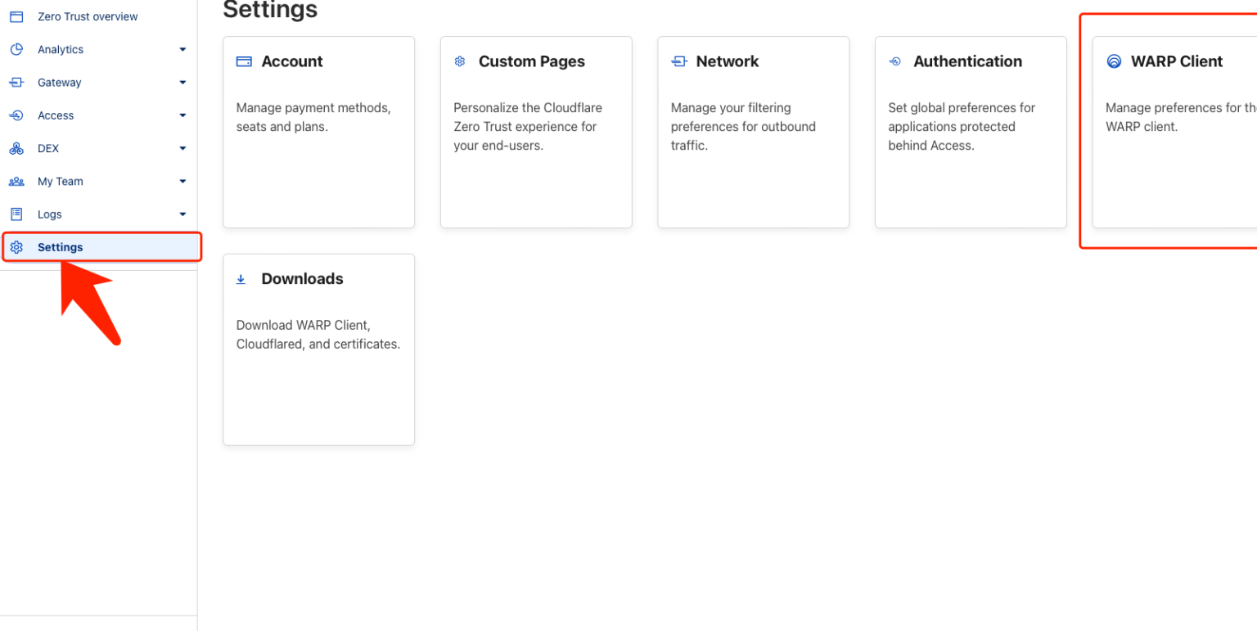
Task: Click the WARP Client card icon
Action: 1113,61
